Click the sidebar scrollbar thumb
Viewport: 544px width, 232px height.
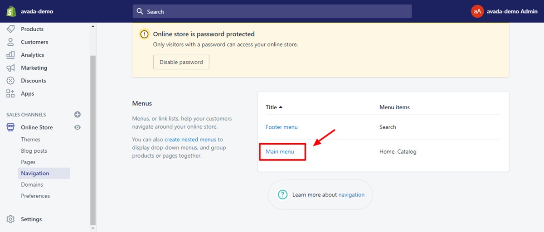click(93, 140)
